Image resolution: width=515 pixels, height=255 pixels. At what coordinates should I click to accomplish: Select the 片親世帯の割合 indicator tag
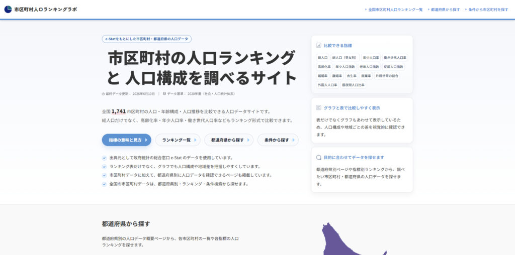[x=387, y=76]
